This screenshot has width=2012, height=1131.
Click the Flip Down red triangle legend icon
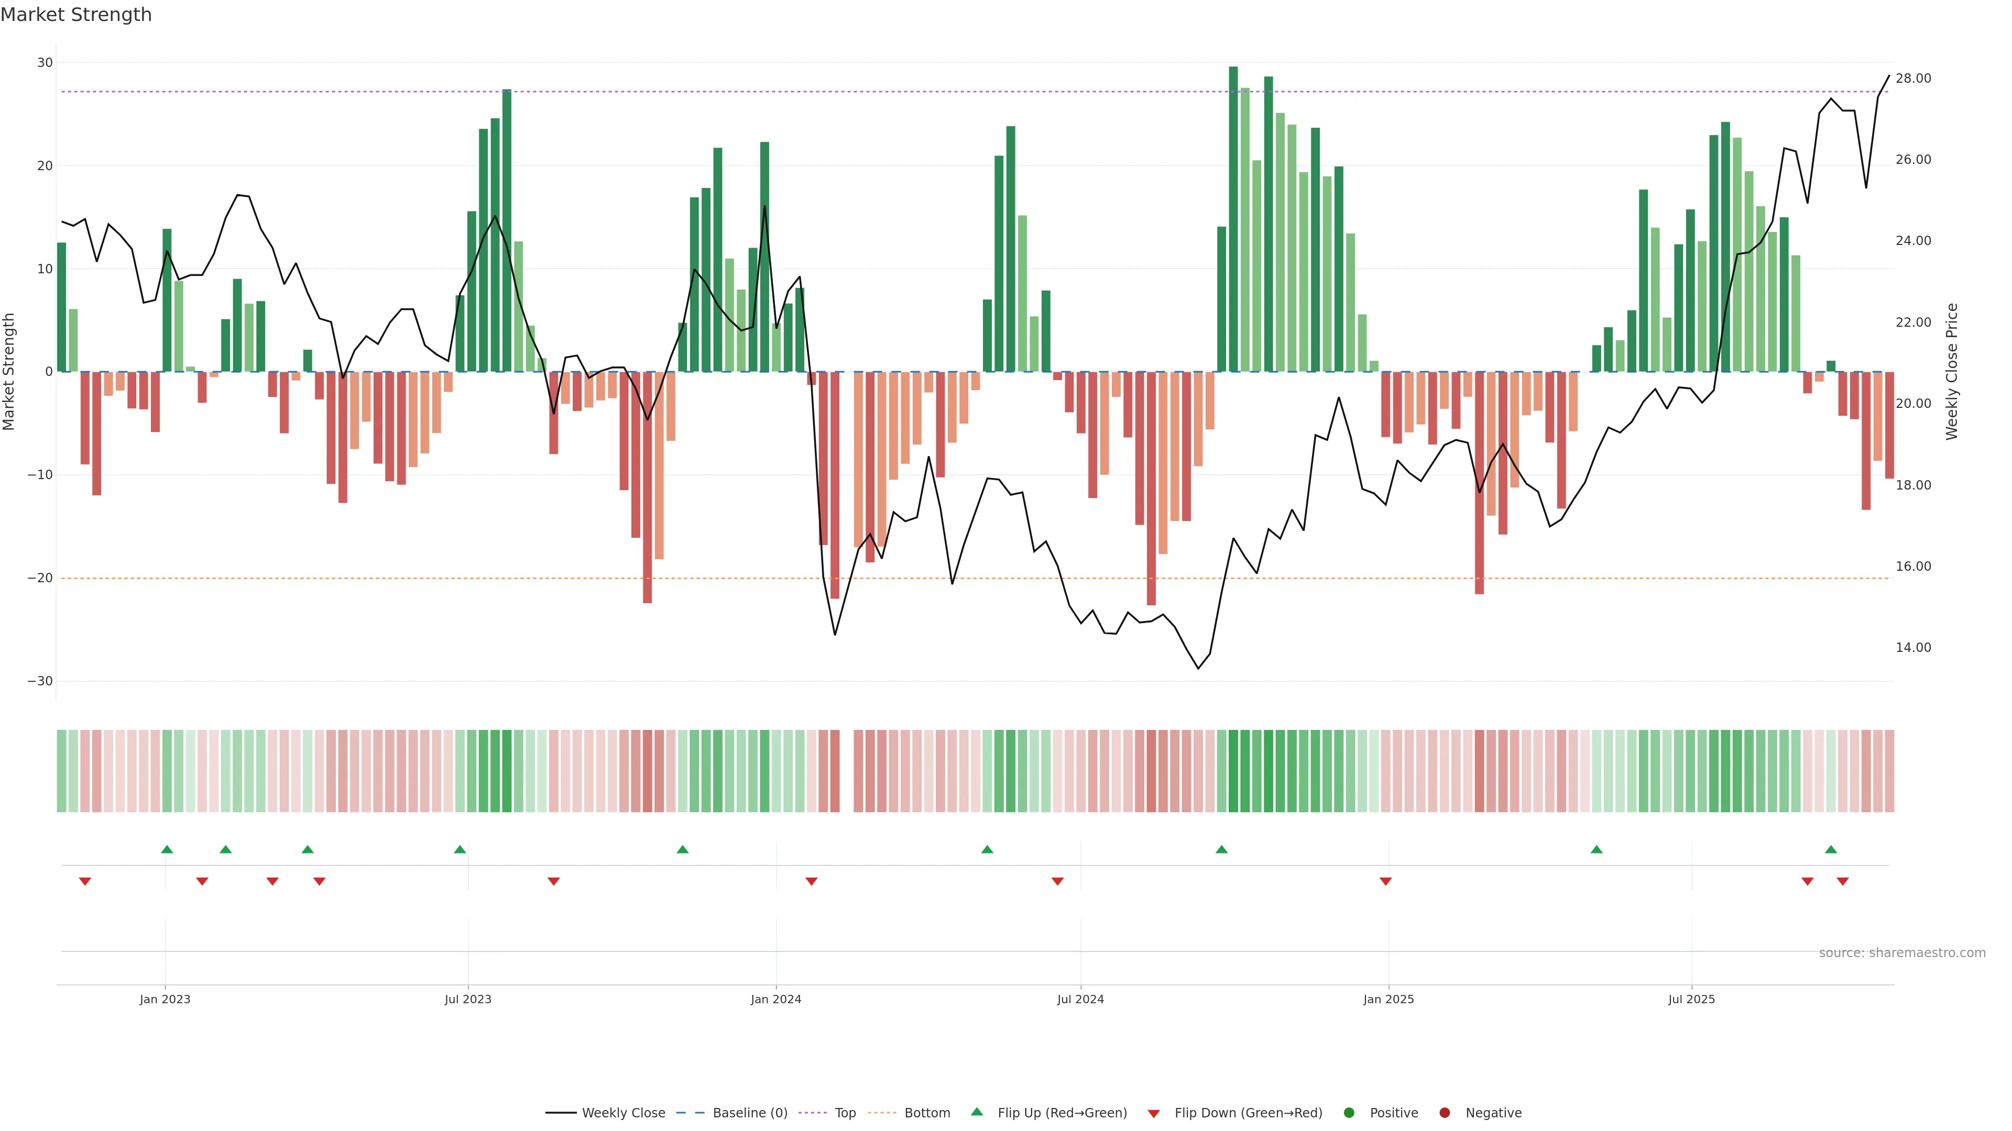[1154, 1114]
